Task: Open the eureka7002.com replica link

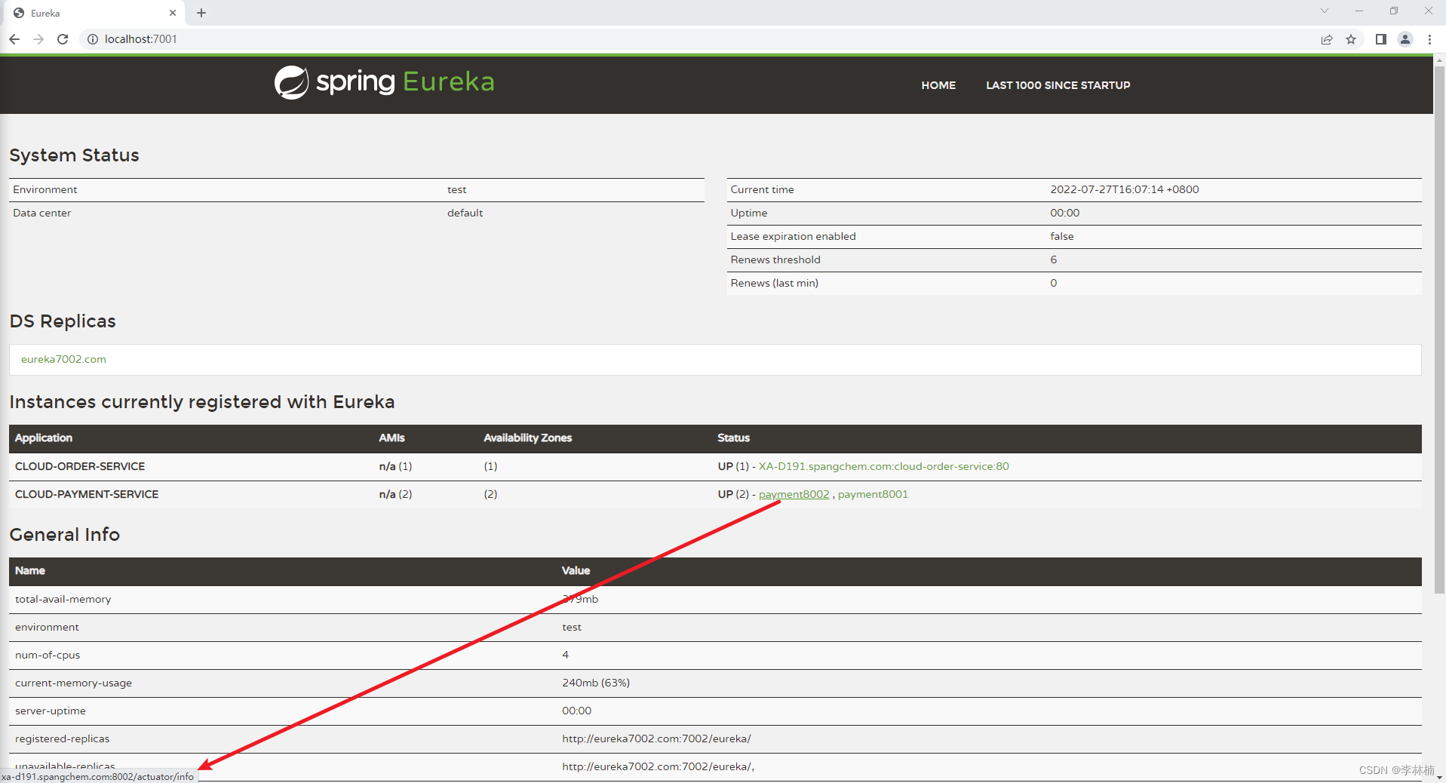Action: [63, 359]
